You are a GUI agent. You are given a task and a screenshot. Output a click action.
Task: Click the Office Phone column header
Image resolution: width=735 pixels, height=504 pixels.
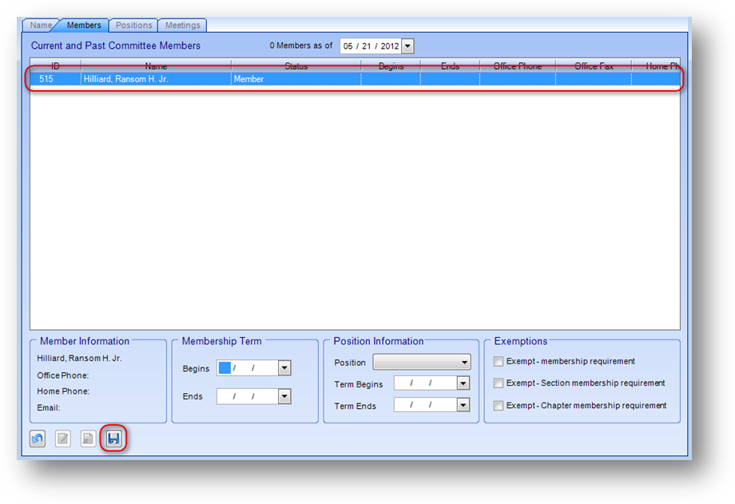pyautogui.click(x=518, y=66)
